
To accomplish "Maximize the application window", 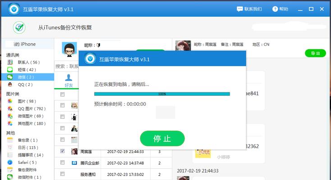I will [311, 9].
